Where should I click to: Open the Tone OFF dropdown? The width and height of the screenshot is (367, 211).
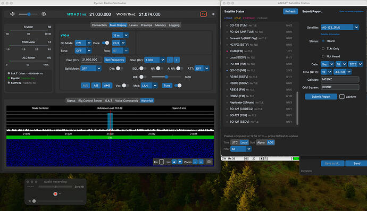pos(83,51)
